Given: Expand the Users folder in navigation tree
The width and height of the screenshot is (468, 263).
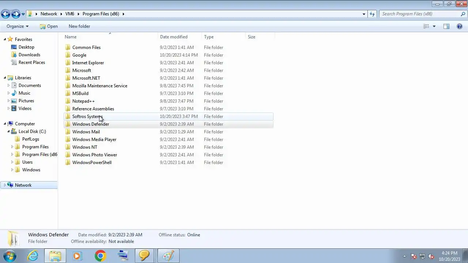Looking at the screenshot, I should (12, 162).
